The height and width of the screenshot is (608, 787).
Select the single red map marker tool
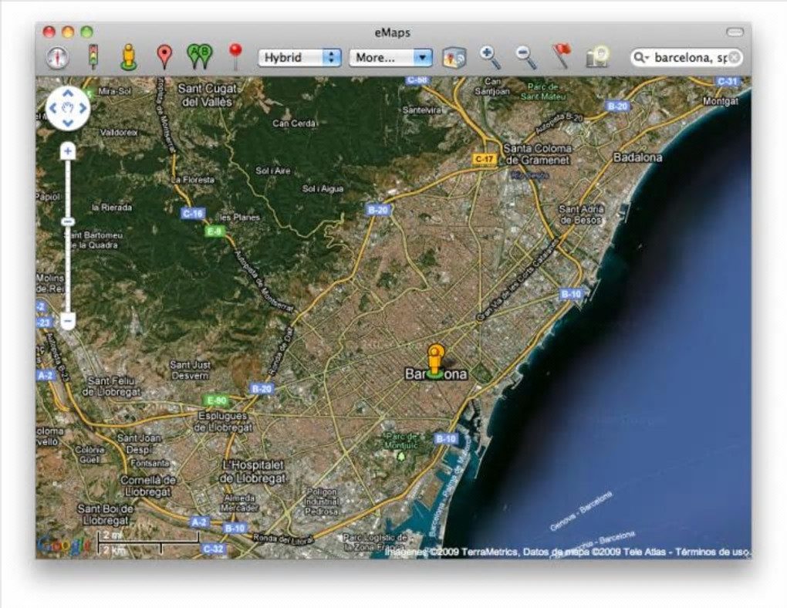pos(164,56)
